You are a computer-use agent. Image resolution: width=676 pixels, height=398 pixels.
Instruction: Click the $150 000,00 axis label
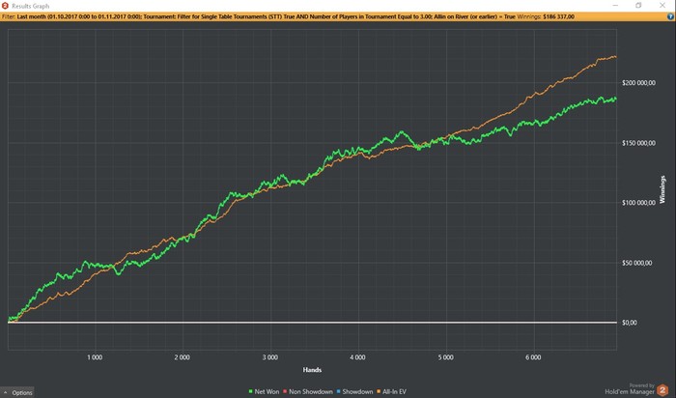point(638,143)
